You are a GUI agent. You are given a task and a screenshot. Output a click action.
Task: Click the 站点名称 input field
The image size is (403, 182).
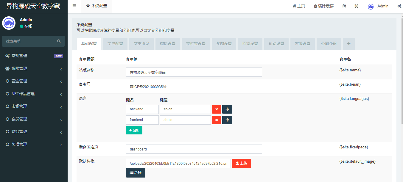pyautogui.click(x=194, y=72)
